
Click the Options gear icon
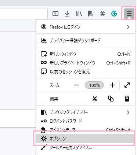pos(44,139)
